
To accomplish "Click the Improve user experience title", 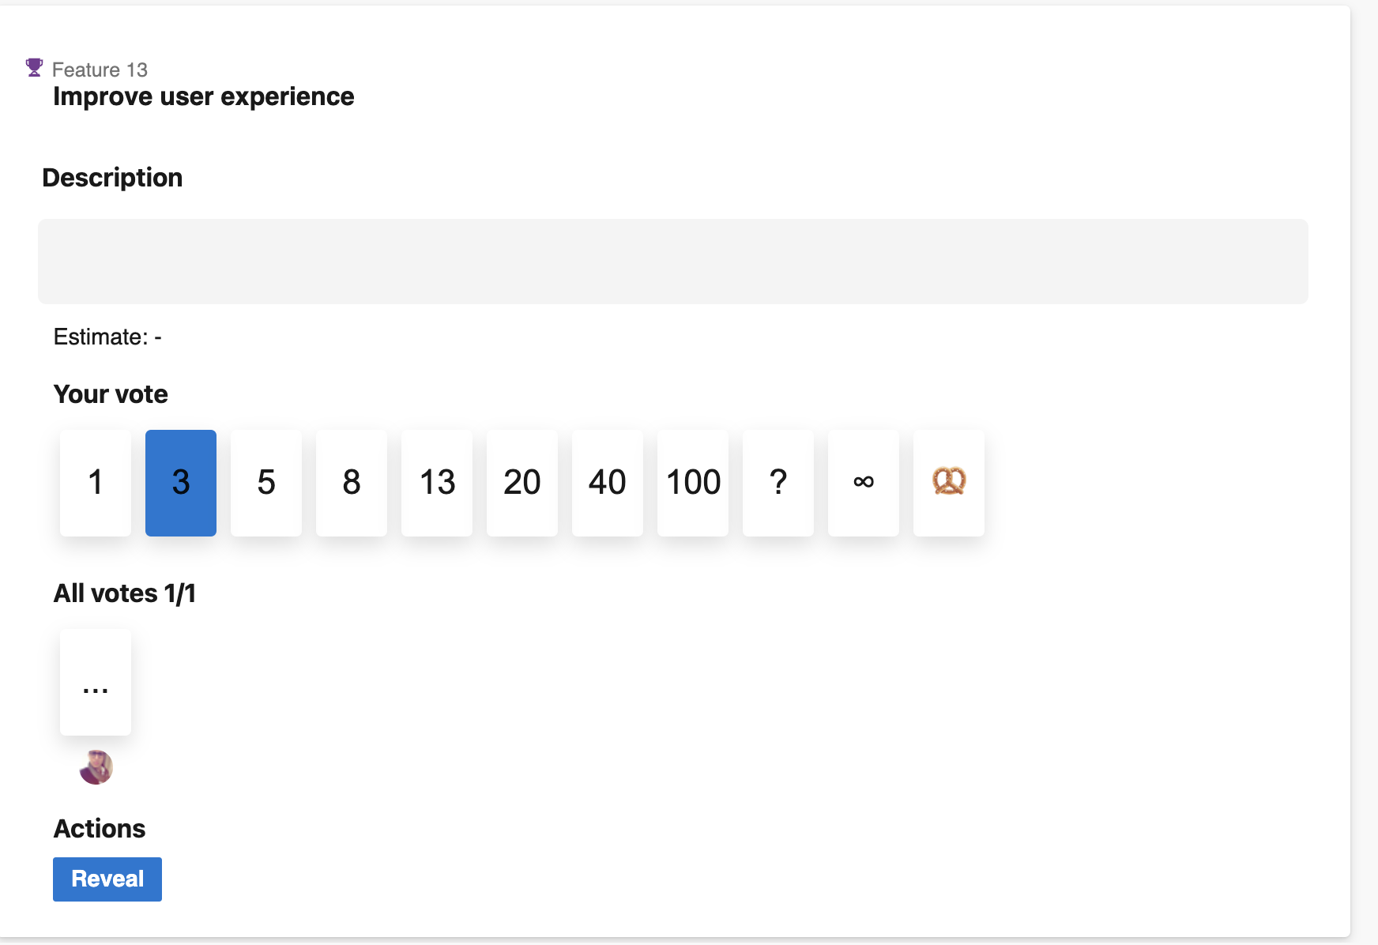I will [x=204, y=96].
